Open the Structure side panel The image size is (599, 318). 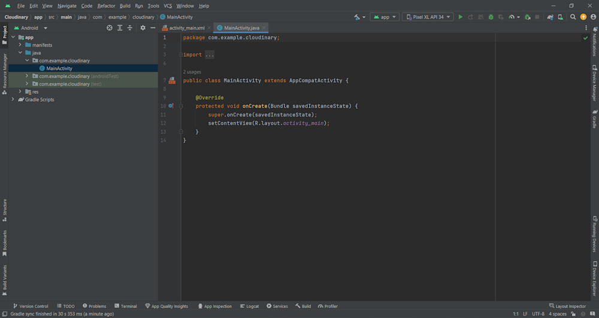[x=5, y=210]
